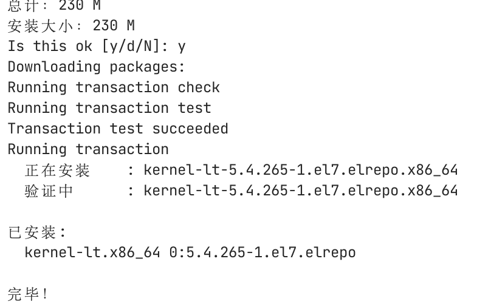Click the version '0:5.4.265-1.el7.elrepo'
Screen dimensions: 491x307
(263, 252)
